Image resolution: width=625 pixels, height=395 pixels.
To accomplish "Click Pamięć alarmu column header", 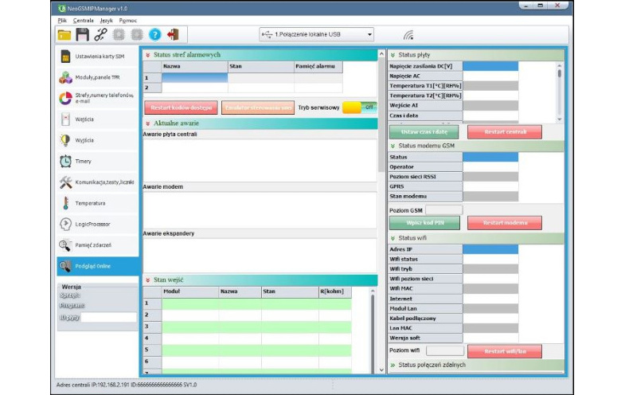I will (318, 67).
